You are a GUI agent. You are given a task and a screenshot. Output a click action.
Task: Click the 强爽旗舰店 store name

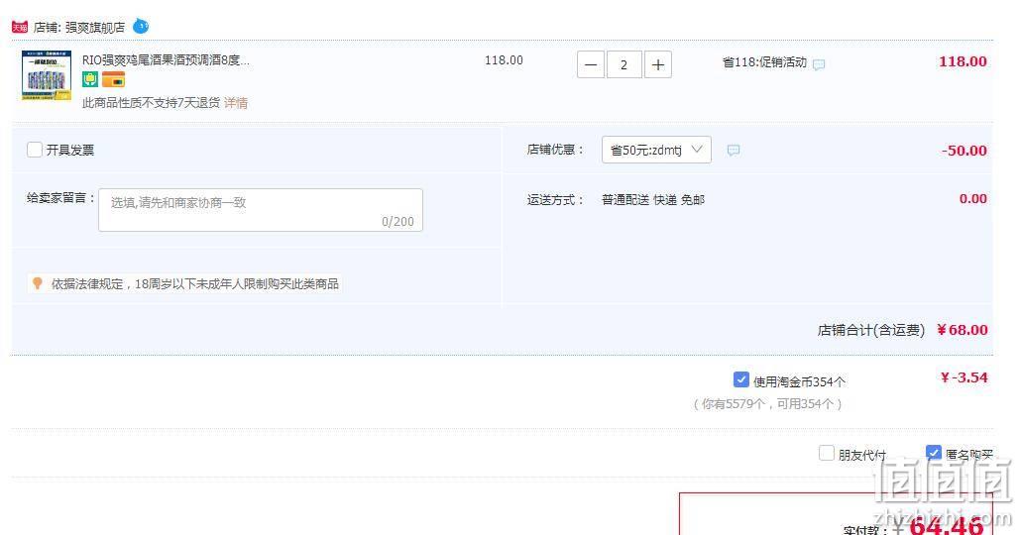click(x=95, y=28)
